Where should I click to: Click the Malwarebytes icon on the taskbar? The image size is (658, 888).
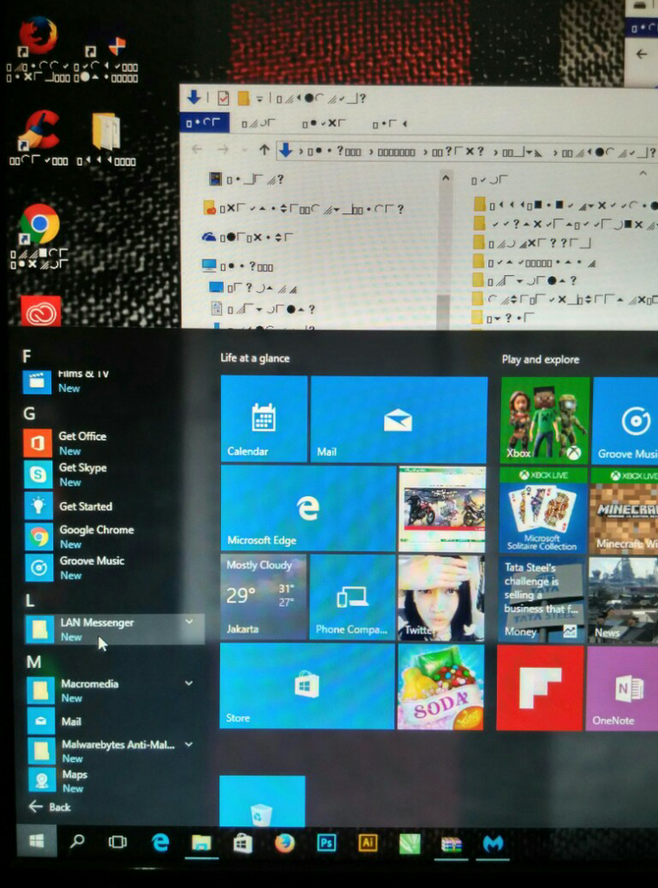493,844
